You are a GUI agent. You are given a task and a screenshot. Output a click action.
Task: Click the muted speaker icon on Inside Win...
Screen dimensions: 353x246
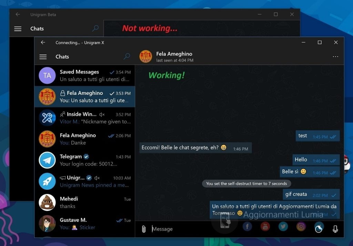(x=102, y=115)
